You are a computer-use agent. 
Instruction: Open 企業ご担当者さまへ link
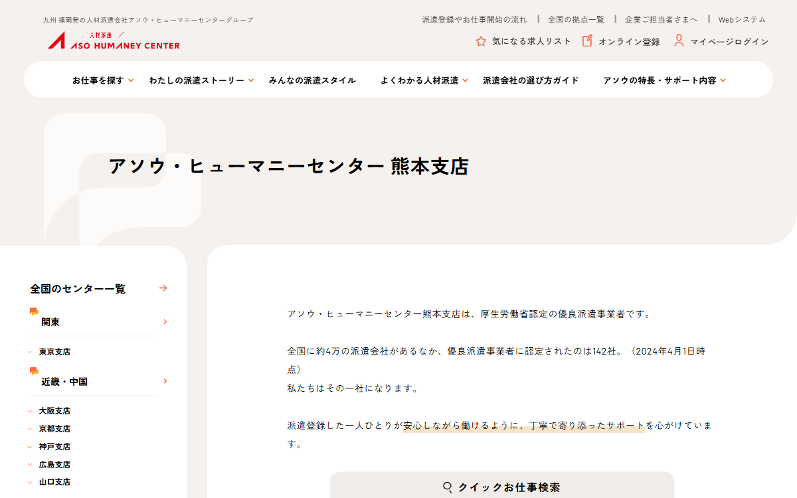click(x=662, y=20)
